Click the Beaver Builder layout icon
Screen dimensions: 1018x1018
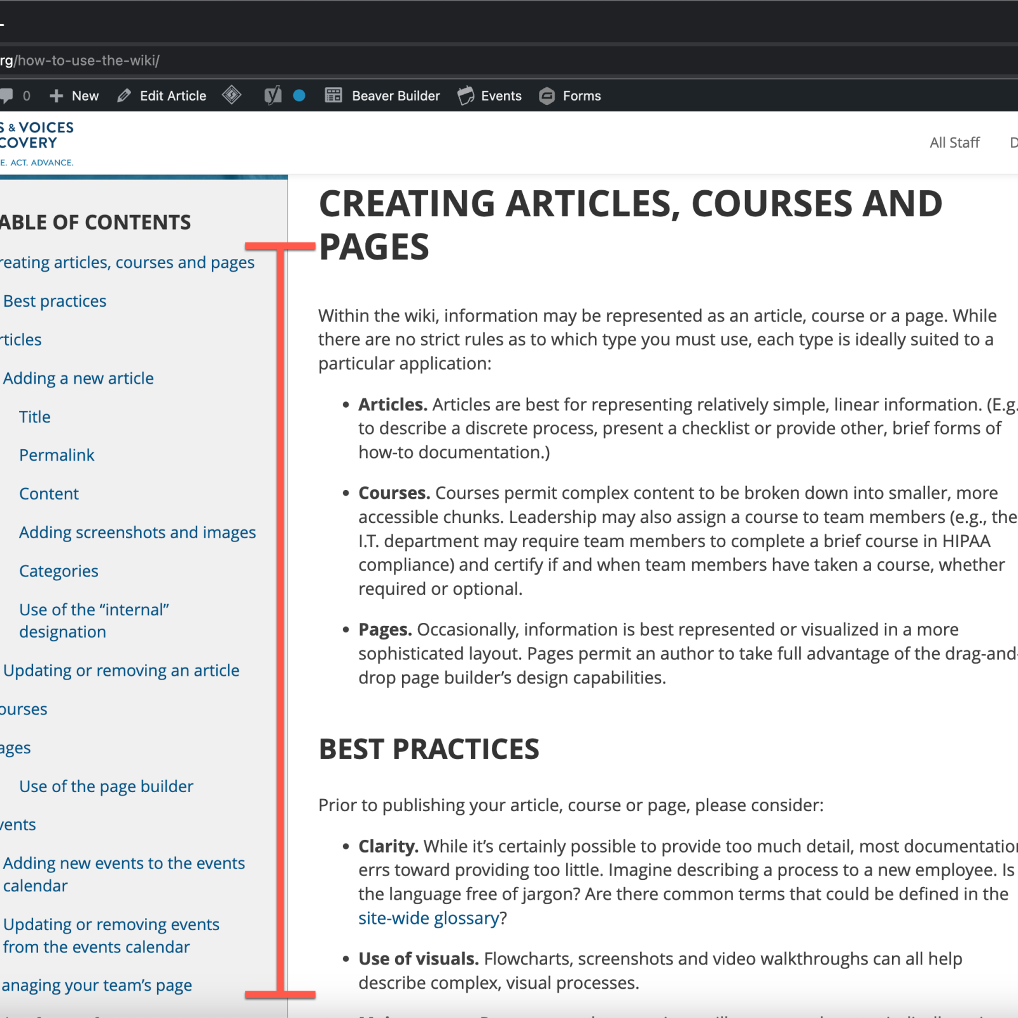[x=333, y=96]
